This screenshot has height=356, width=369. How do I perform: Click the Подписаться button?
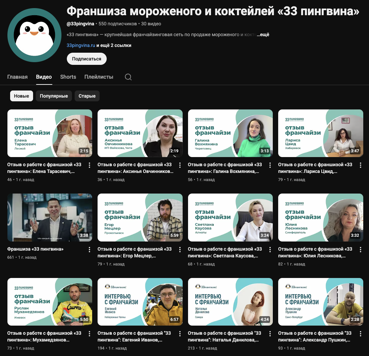pos(87,59)
